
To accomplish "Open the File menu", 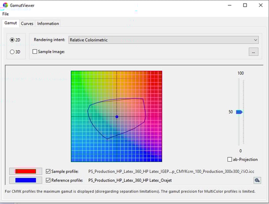I will pyautogui.click(x=6, y=14).
